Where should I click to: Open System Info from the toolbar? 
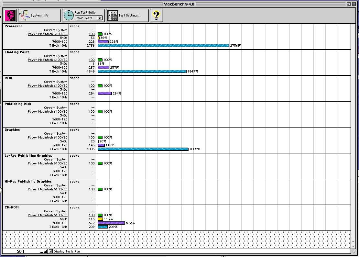39,16
